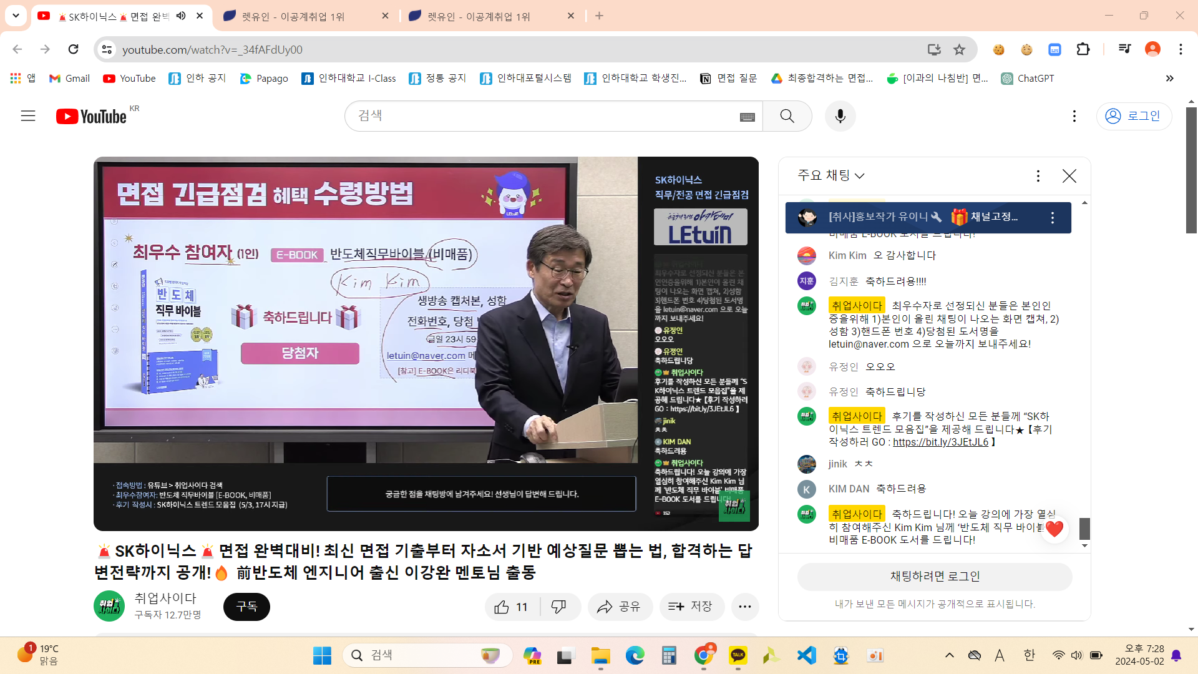Image resolution: width=1198 pixels, height=674 pixels.
Task: Open the 인하대학교 I-Class bookmark
Action: coord(349,79)
